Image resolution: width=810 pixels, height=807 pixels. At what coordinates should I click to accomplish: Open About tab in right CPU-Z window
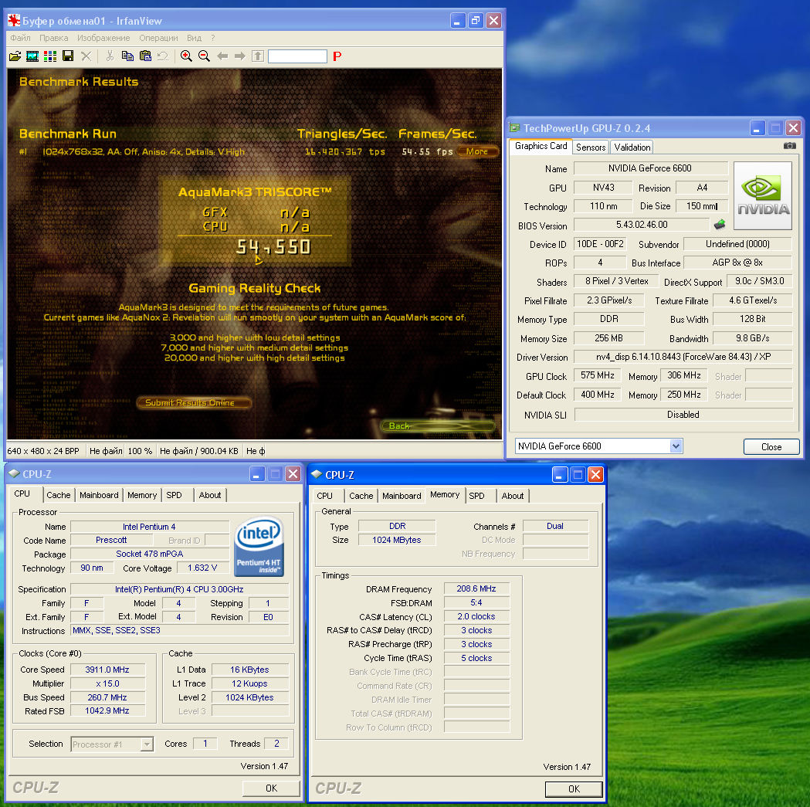[513, 496]
